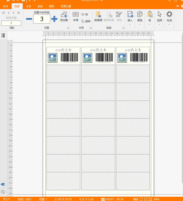183x201 pixels.
Task: Click the 自 auto layout option
Action: (x=84, y=14)
